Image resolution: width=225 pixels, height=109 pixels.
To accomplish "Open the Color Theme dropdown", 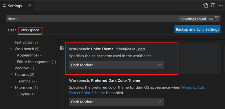I will 116,65.
